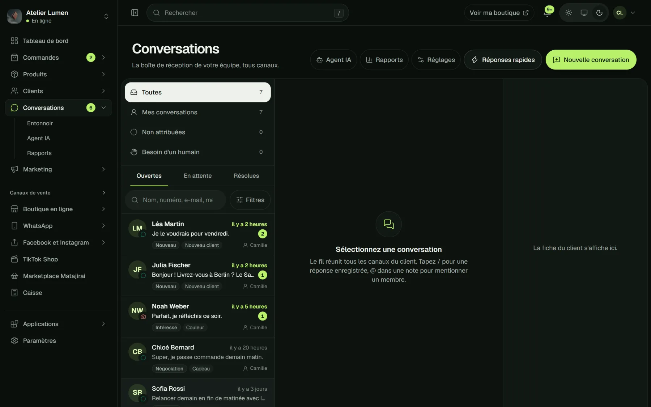Open the TikTok Shop icon
This screenshot has height=407, width=651.
pyautogui.click(x=14, y=259)
